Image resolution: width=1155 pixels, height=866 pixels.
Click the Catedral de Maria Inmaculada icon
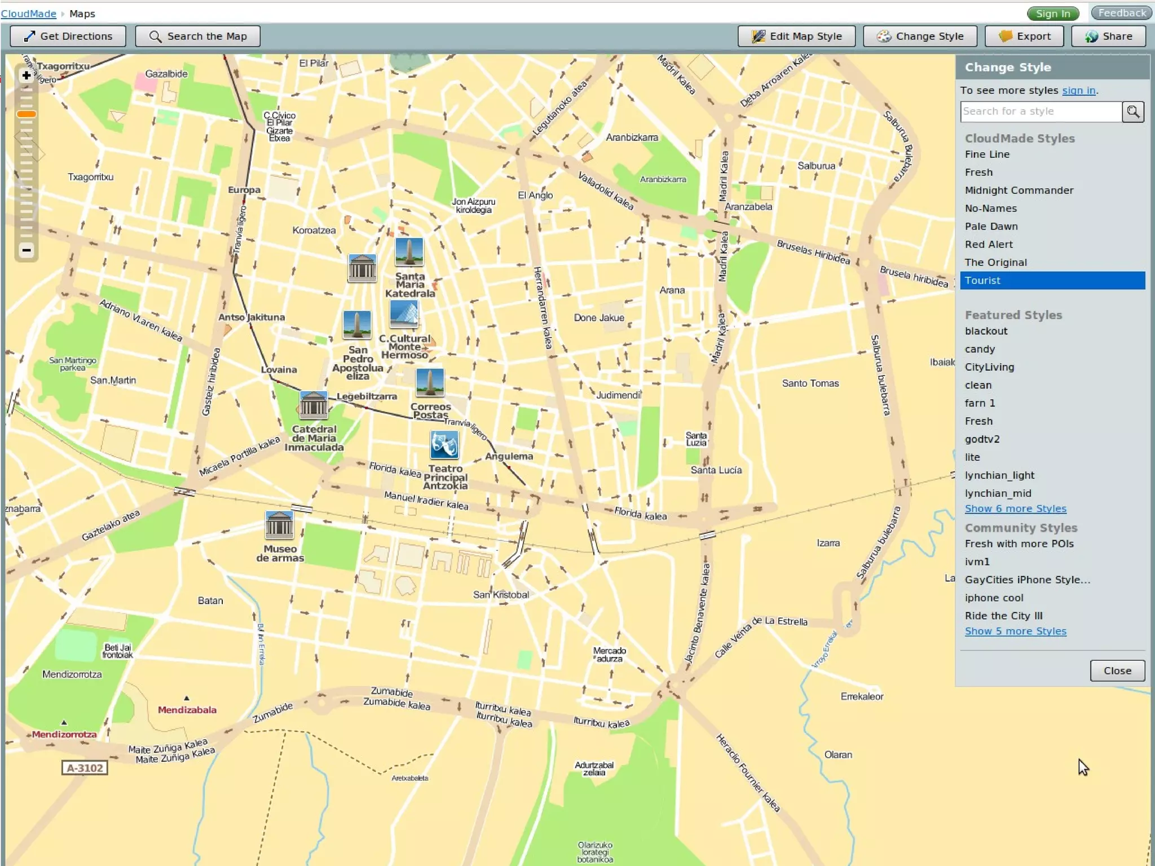point(314,405)
